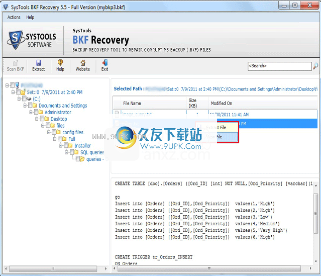Click the config files folder icon

[x=58, y=132]
